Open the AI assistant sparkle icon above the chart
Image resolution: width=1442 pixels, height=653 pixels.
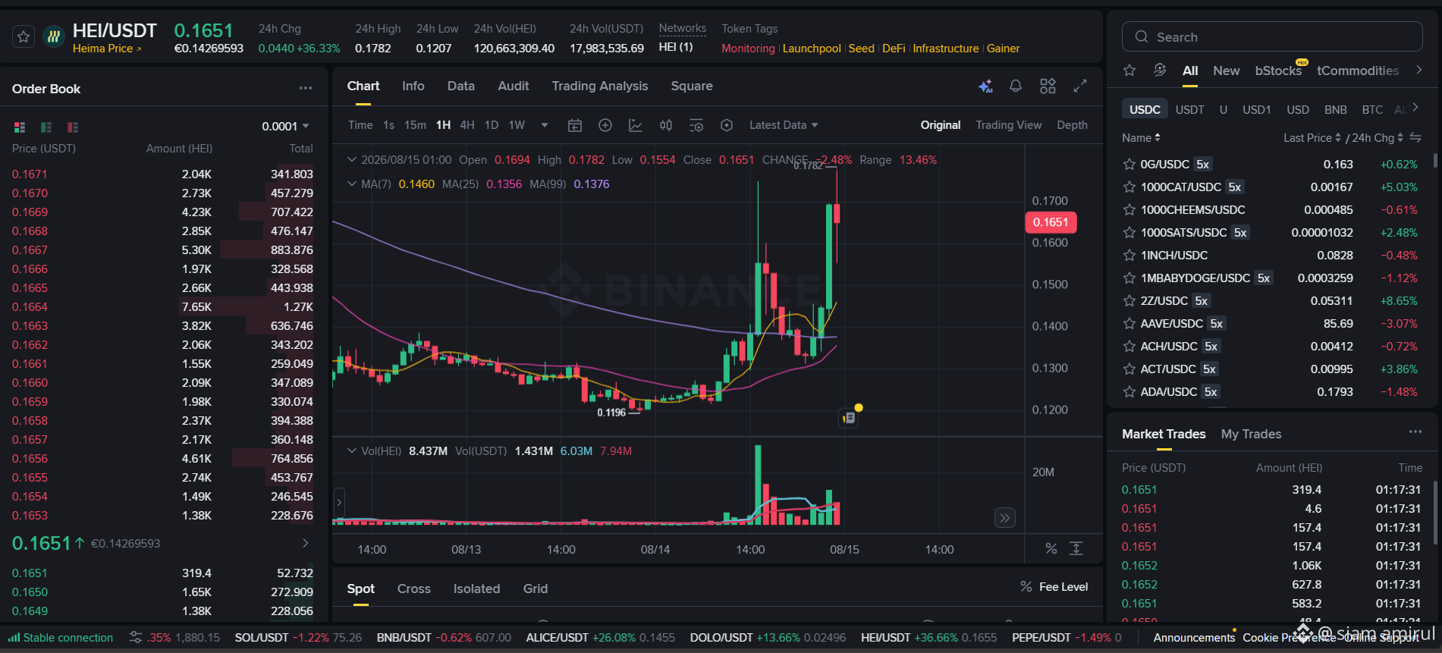pos(985,86)
